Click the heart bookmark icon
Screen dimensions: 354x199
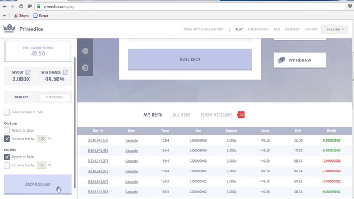point(350,6)
